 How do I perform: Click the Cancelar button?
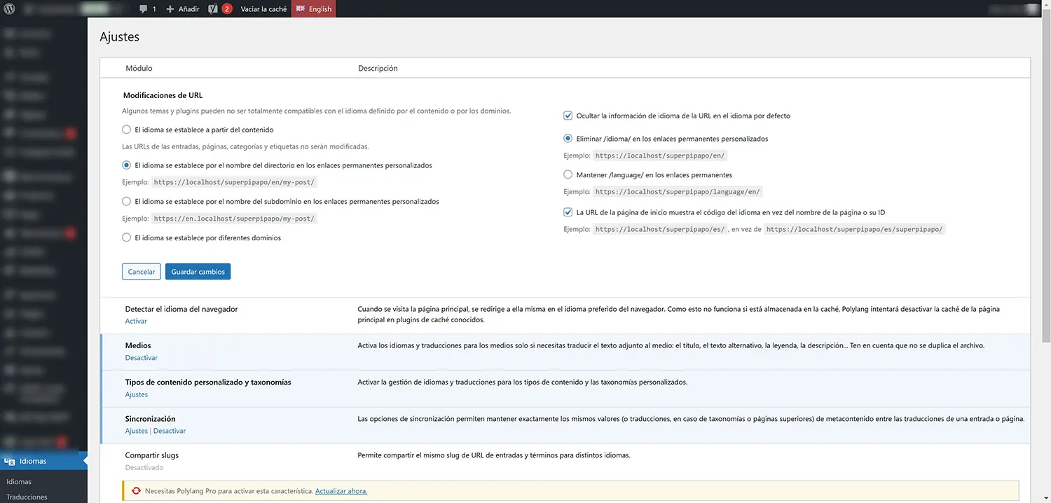(x=141, y=271)
